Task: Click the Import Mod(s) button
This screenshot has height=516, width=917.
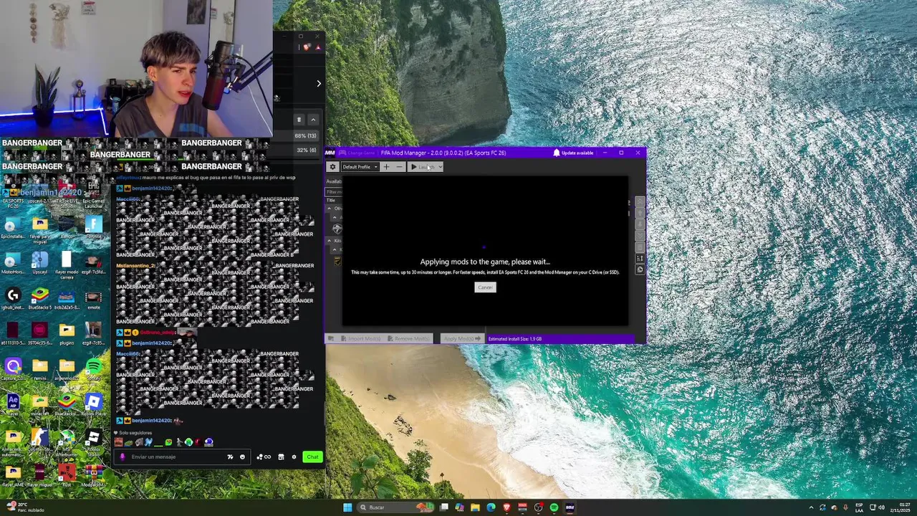Action: pyautogui.click(x=362, y=338)
